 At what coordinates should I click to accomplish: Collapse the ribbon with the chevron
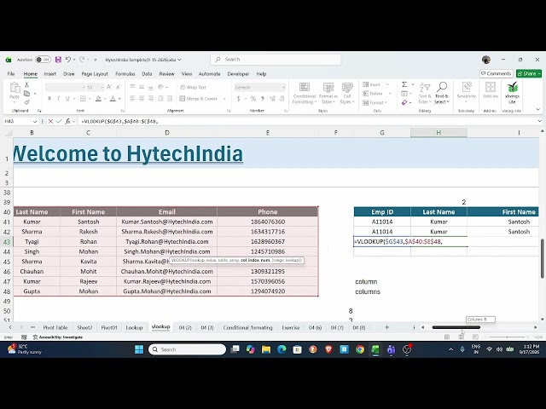pyautogui.click(x=538, y=110)
